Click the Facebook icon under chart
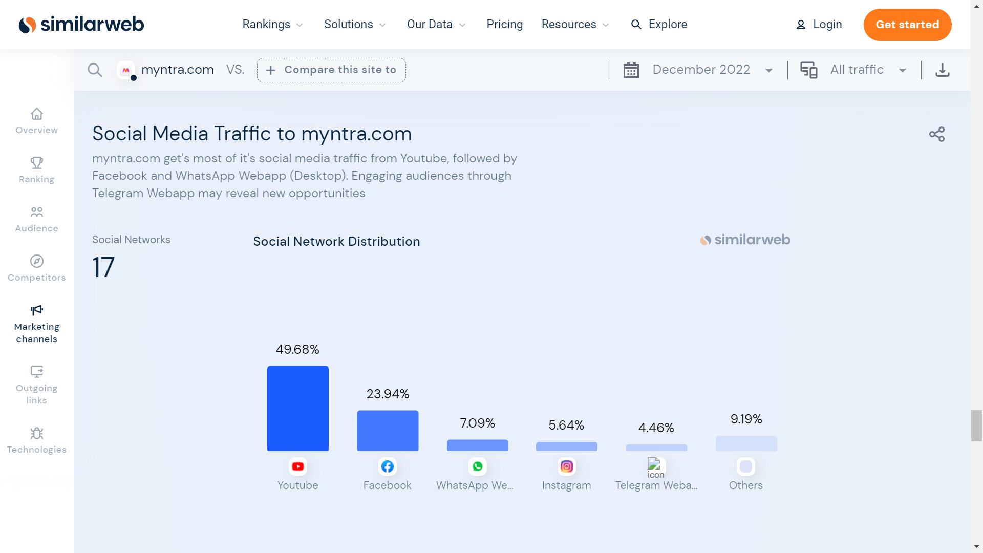This screenshot has height=553, width=983. pos(388,466)
